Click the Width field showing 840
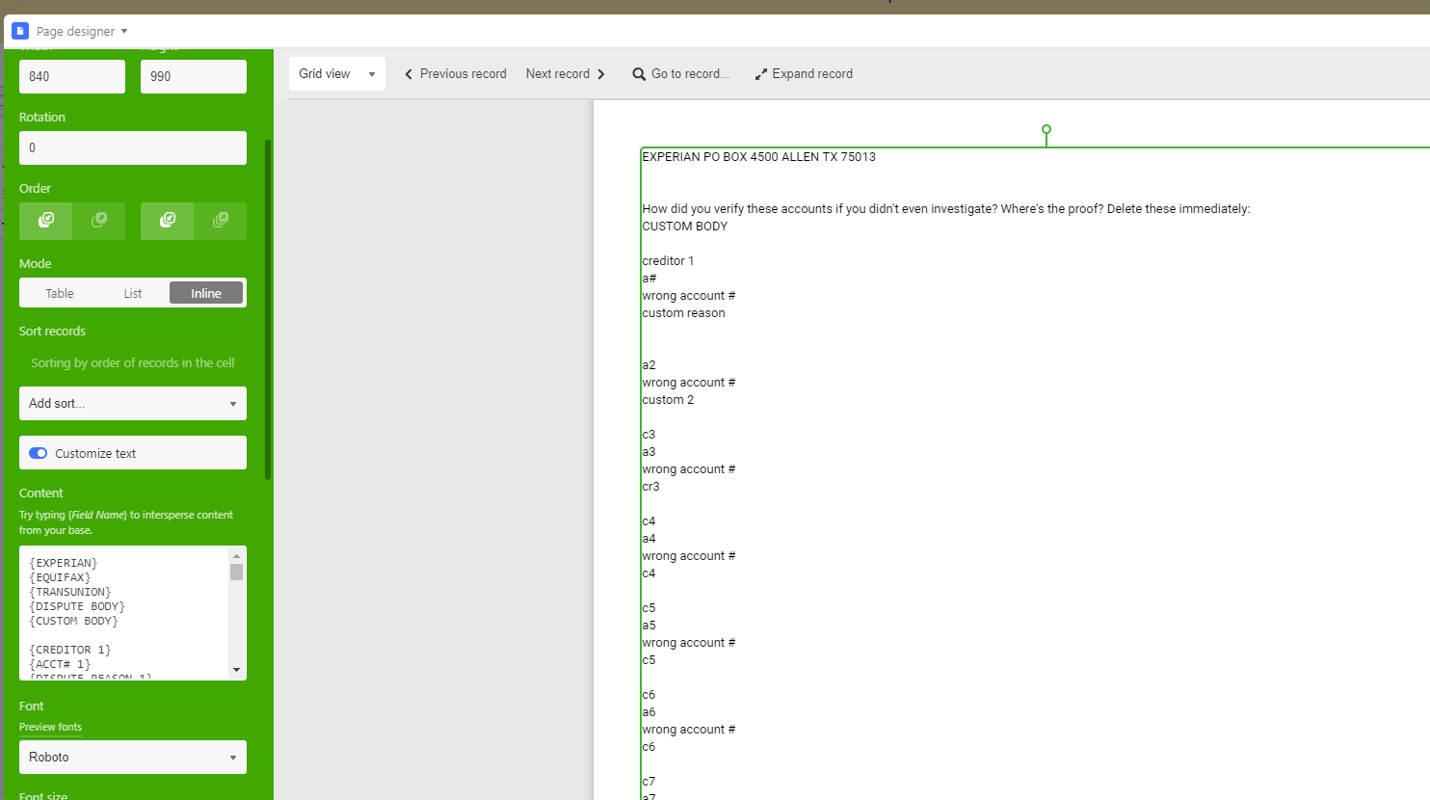1430x800 pixels. pyautogui.click(x=72, y=77)
